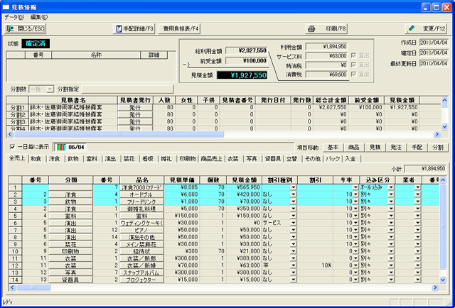455x308 pixels.
Task: Click the black 見積金額 total display
Action: [242, 75]
